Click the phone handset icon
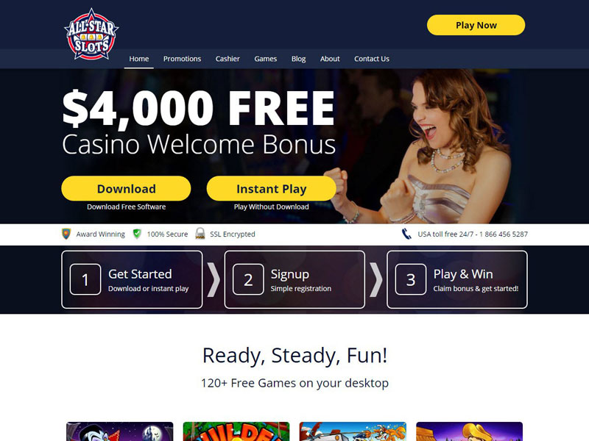589x441 pixels. point(406,234)
